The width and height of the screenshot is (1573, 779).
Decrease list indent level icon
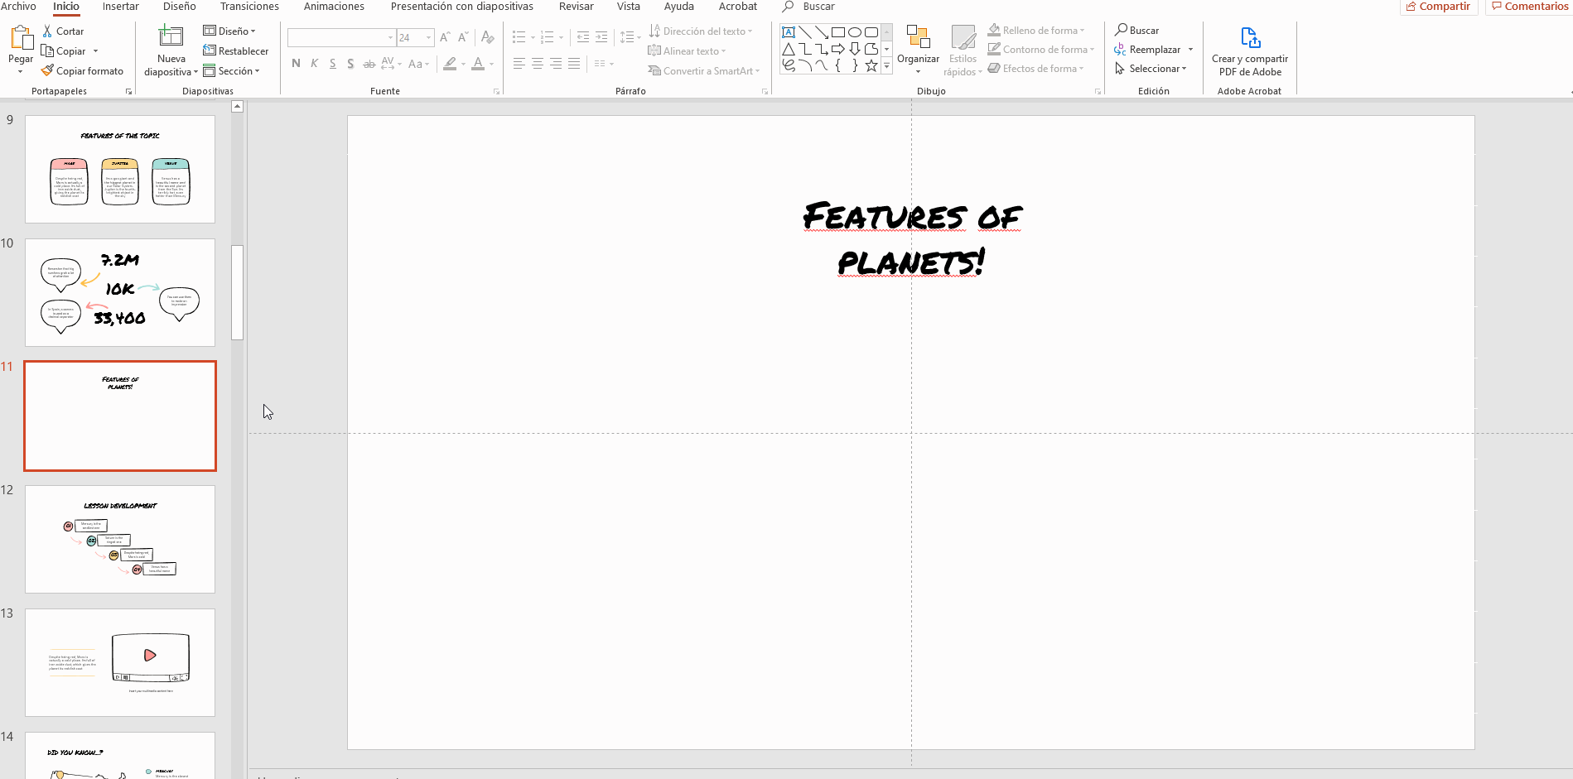click(x=583, y=37)
